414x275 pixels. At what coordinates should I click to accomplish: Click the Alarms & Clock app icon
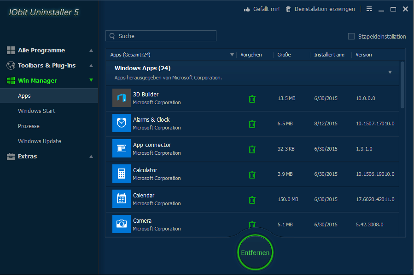pos(122,123)
